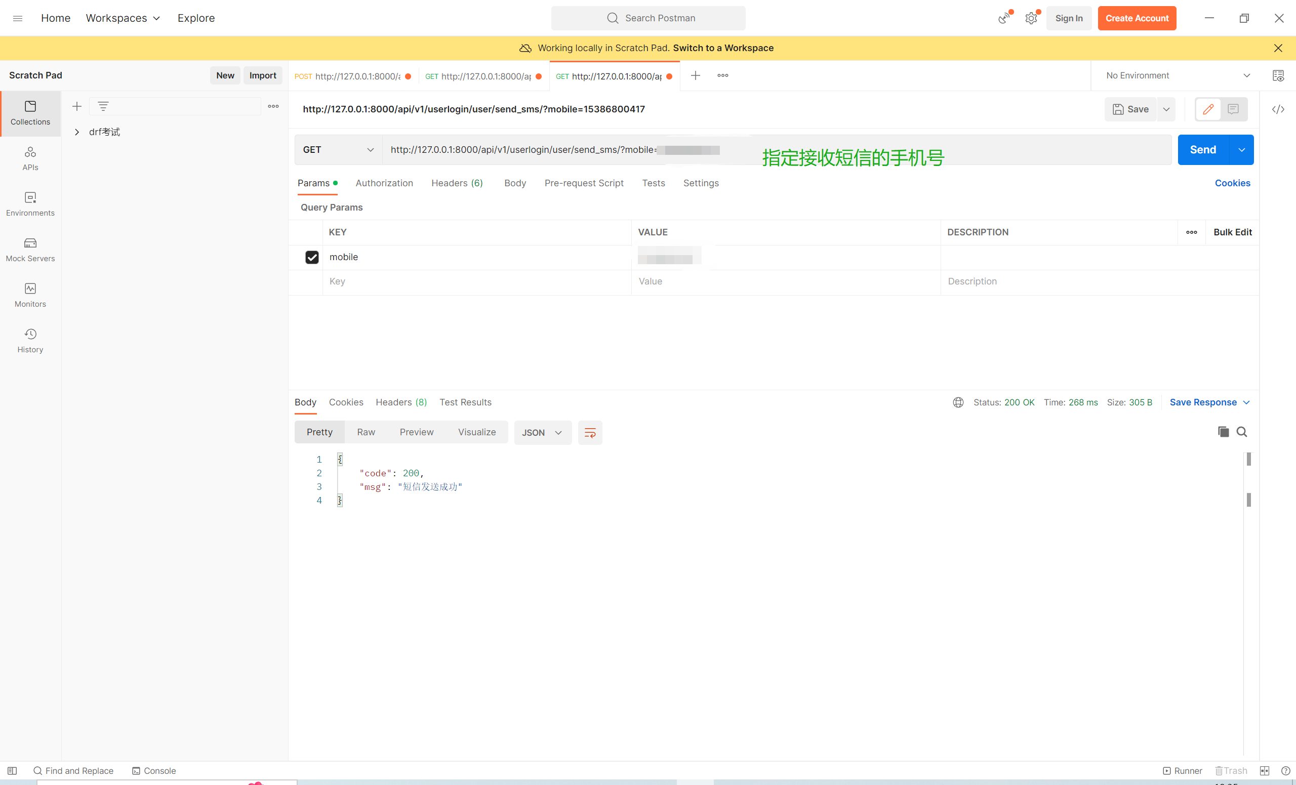Click the Cookies link
The height and width of the screenshot is (785, 1296).
(x=1232, y=183)
